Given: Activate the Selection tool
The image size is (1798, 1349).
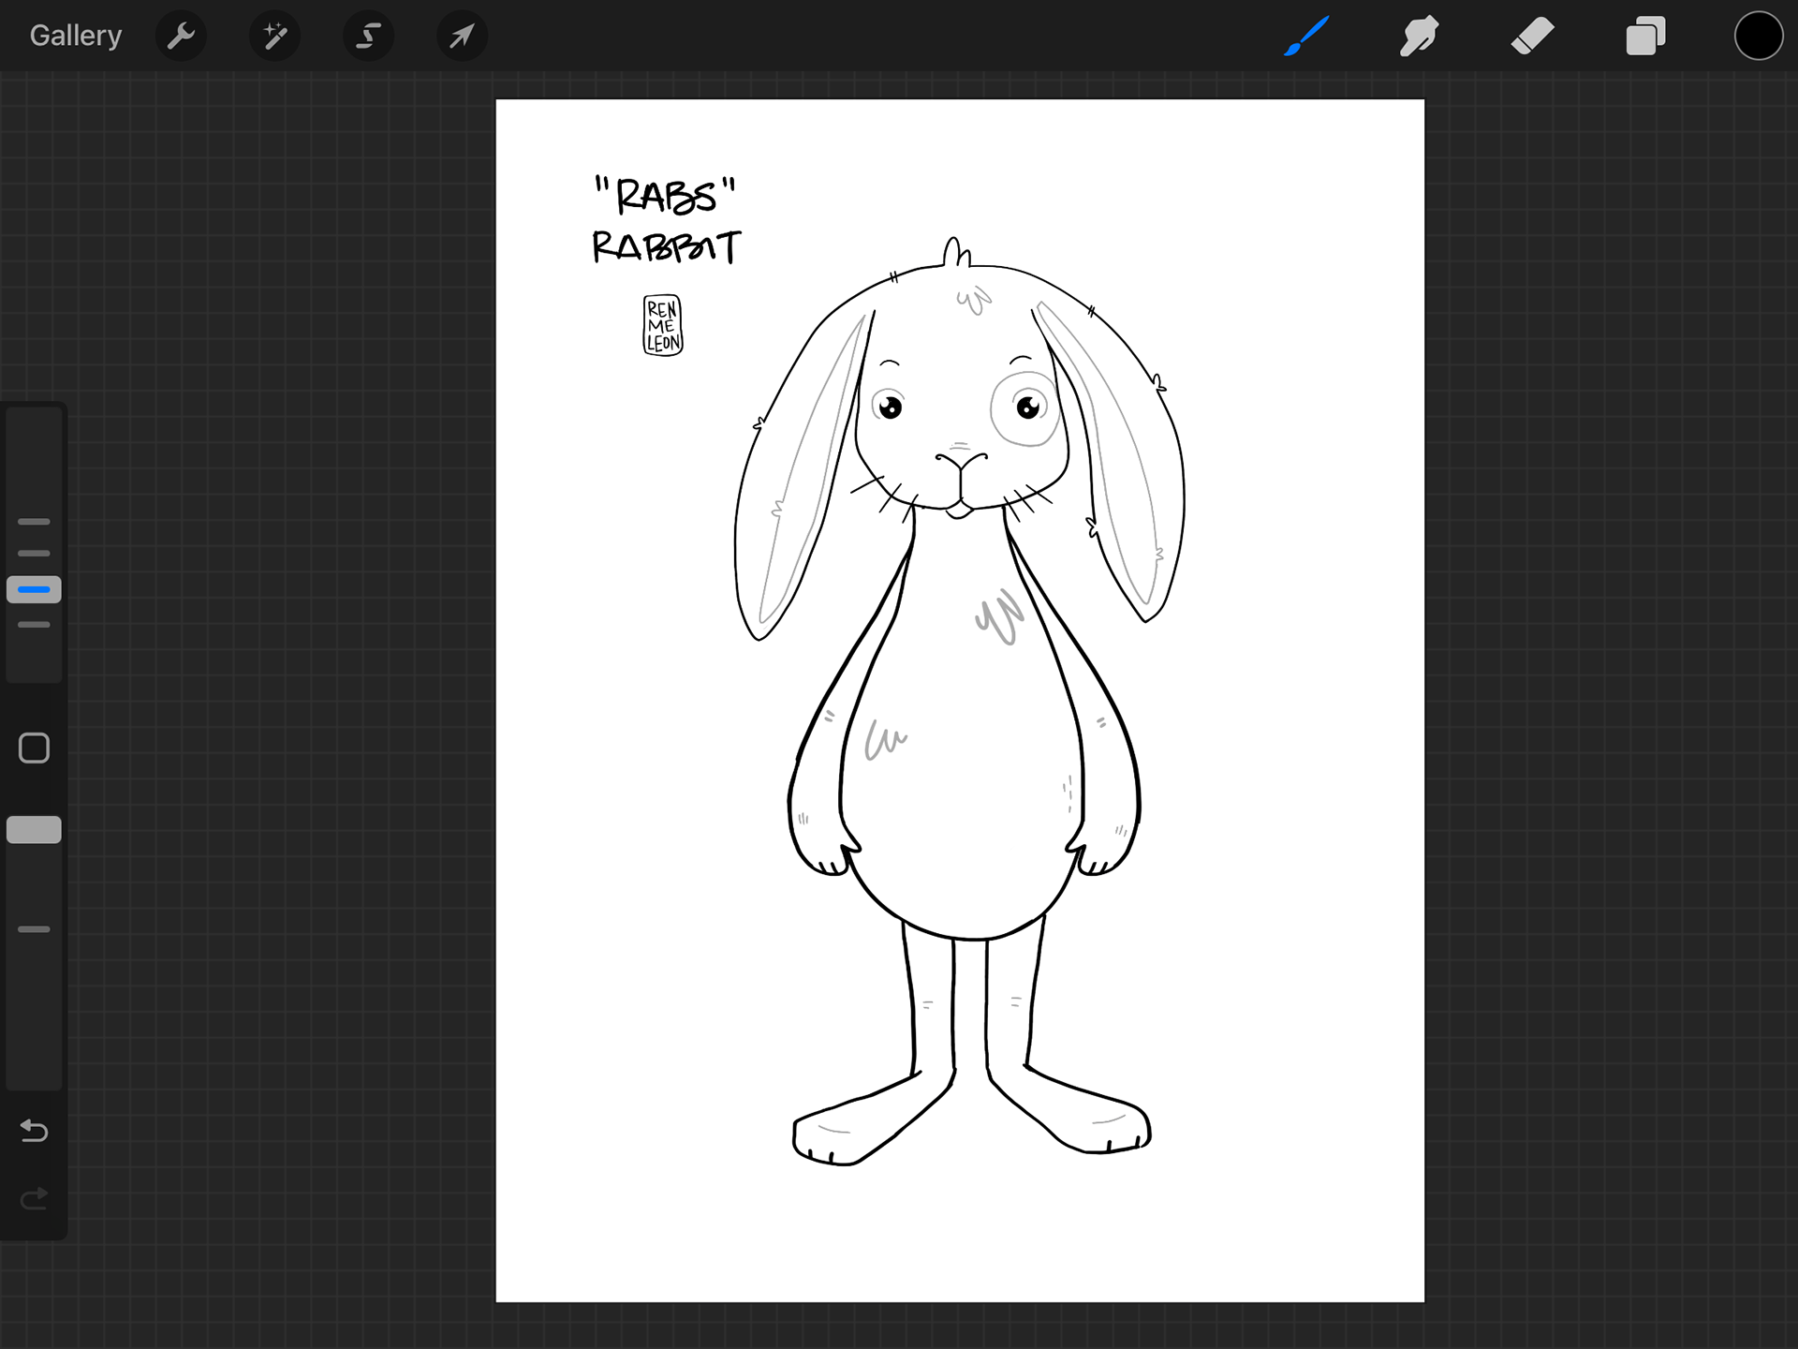Looking at the screenshot, I should [x=368, y=37].
